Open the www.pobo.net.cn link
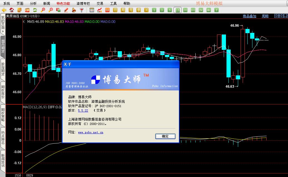This screenshot has width=288, height=177. [90, 132]
